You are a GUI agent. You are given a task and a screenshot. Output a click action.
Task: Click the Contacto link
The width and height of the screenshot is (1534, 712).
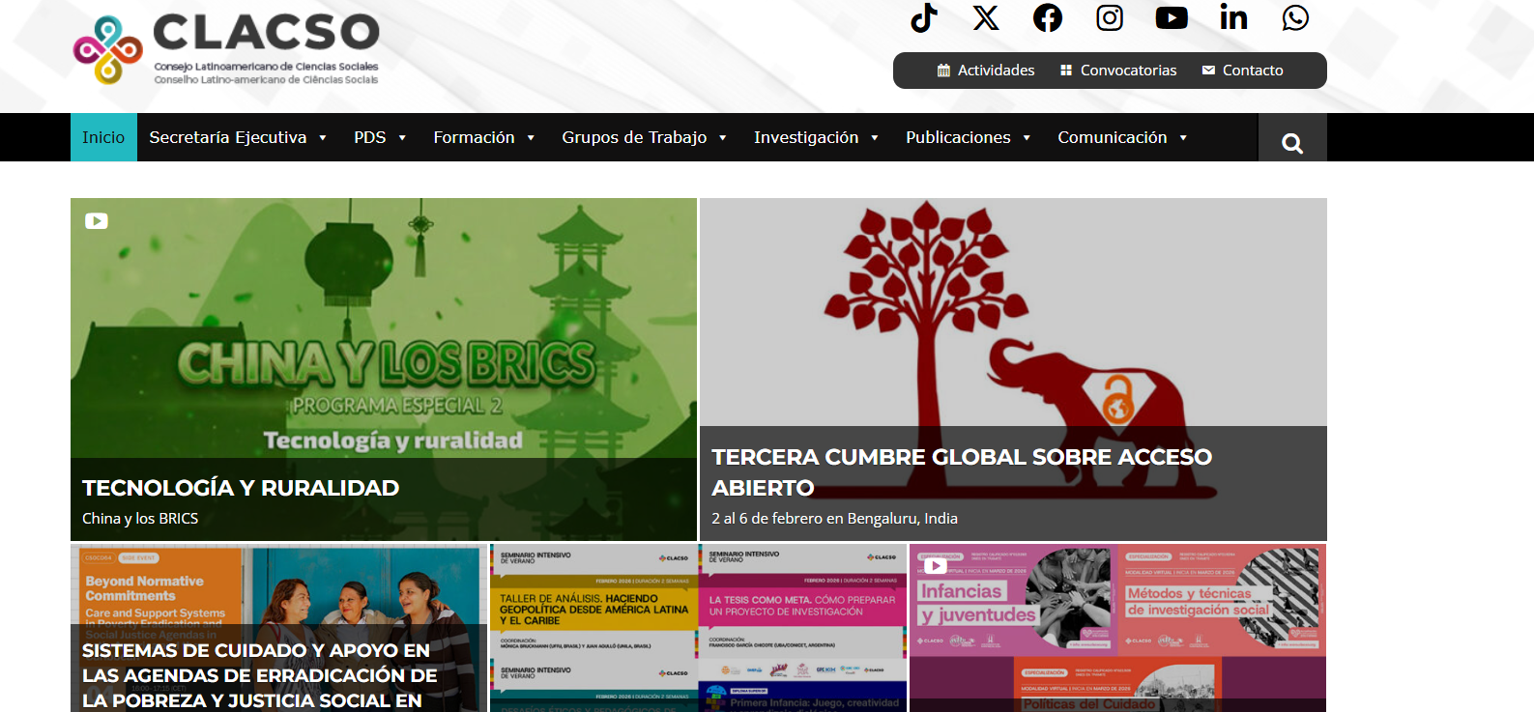[1243, 71]
